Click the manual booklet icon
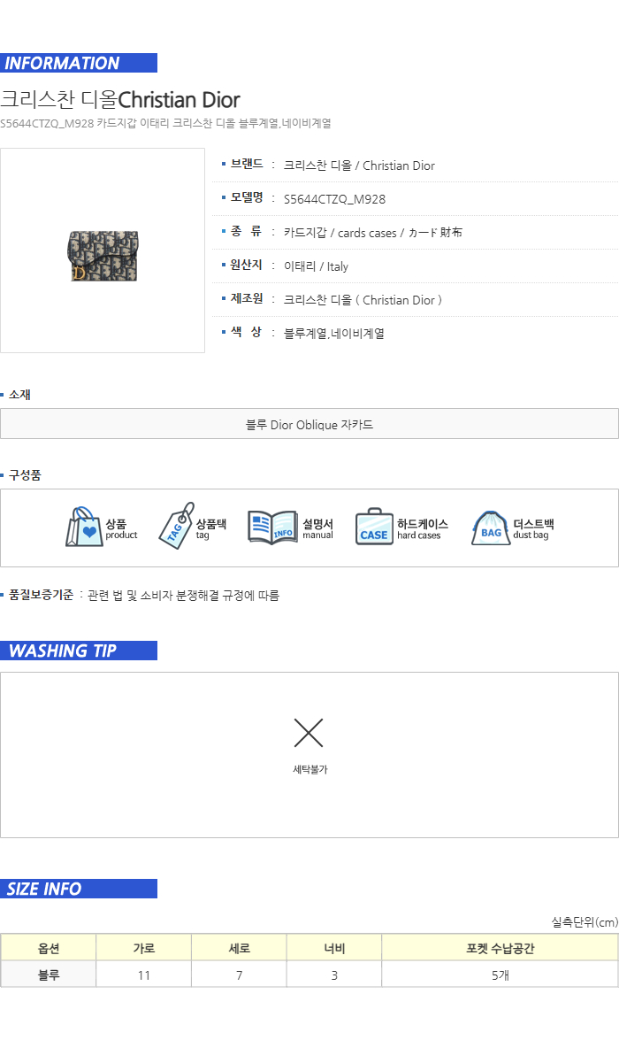Viewport: 619px width, 1063px height. click(272, 528)
